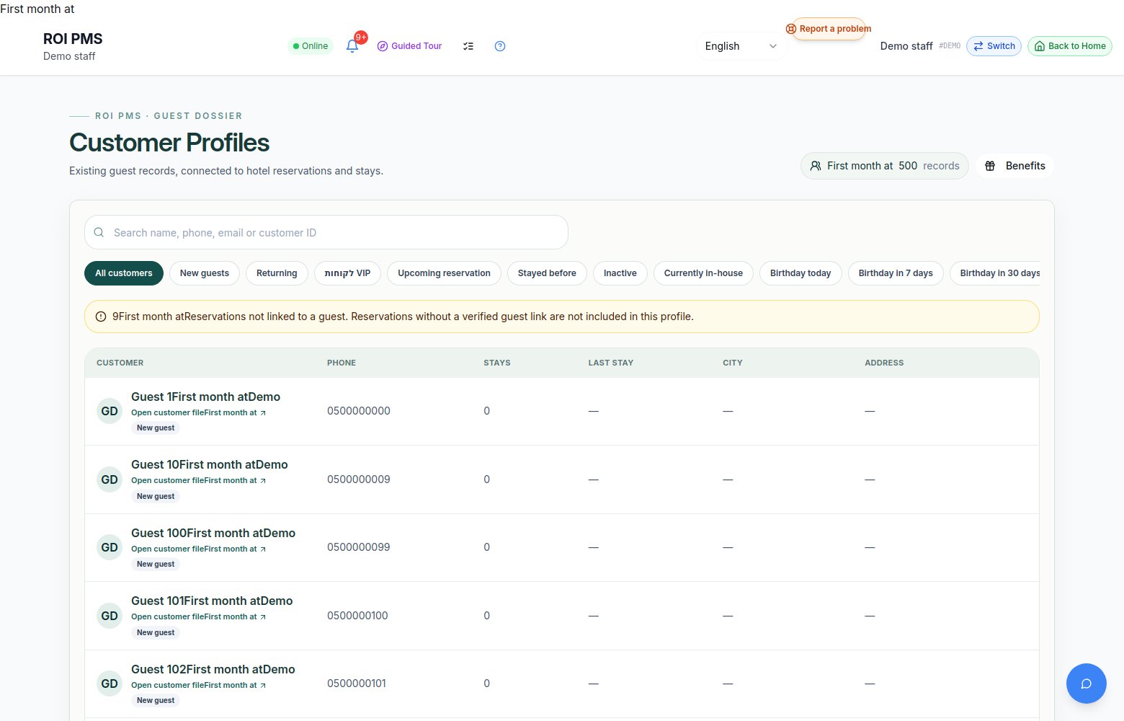Click the GD avatar for Guest 102
The width and height of the screenshot is (1124, 721).
[110, 684]
